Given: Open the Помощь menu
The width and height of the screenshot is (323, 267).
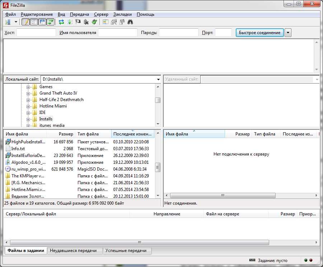Looking at the screenshot, I should point(145,14).
